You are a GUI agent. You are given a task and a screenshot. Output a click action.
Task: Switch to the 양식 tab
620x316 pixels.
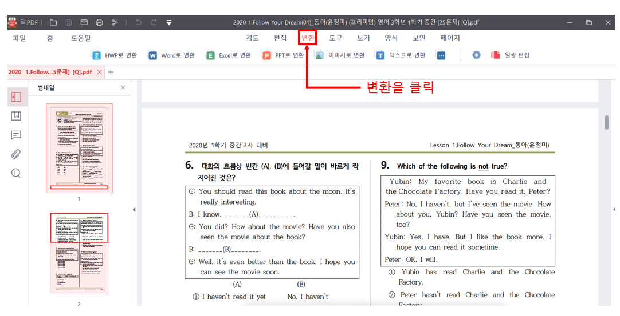tap(391, 38)
